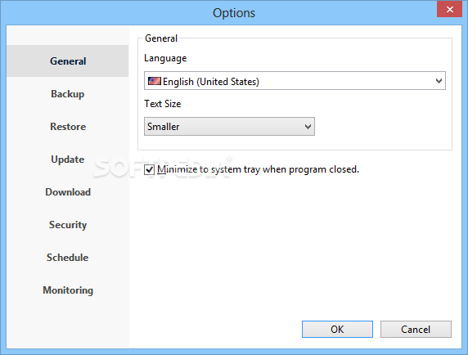The height and width of the screenshot is (355, 468).
Task: Open the Language dropdown arrow
Action: [439, 81]
